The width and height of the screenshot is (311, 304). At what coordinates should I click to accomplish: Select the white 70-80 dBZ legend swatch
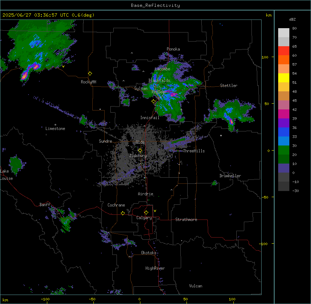(284, 33)
